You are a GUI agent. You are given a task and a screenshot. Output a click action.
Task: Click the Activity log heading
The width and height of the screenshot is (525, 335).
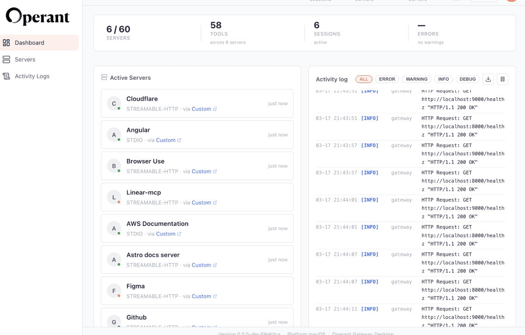tap(332, 79)
